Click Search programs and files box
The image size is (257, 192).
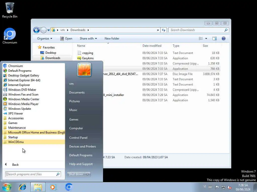coord(33,174)
